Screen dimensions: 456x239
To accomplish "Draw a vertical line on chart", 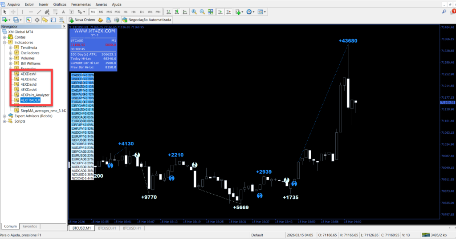I will (x=23, y=12).
